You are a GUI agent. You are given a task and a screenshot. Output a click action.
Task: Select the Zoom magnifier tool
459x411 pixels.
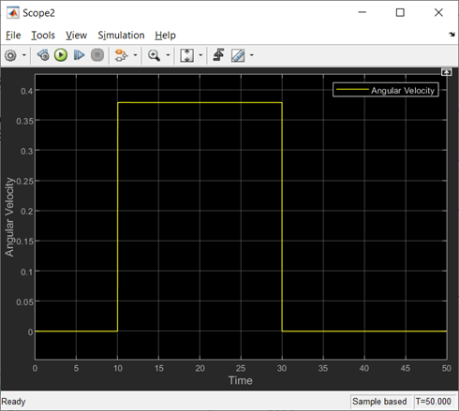155,55
